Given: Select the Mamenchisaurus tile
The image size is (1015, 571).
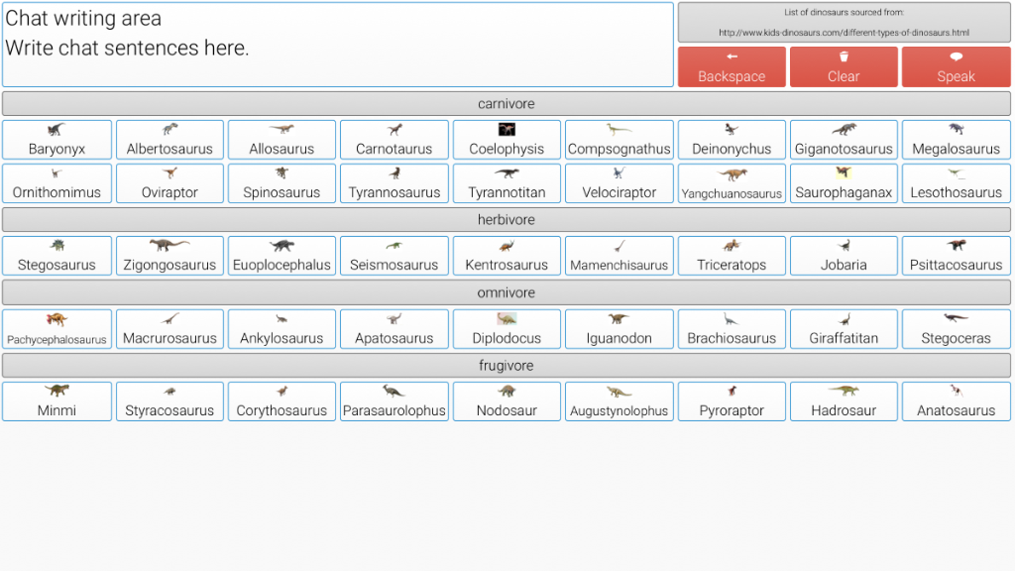Looking at the screenshot, I should [x=620, y=256].
